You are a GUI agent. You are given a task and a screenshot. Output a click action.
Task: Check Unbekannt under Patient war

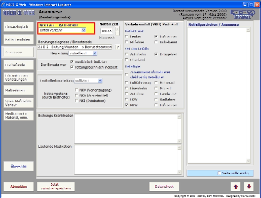[x=156, y=42]
